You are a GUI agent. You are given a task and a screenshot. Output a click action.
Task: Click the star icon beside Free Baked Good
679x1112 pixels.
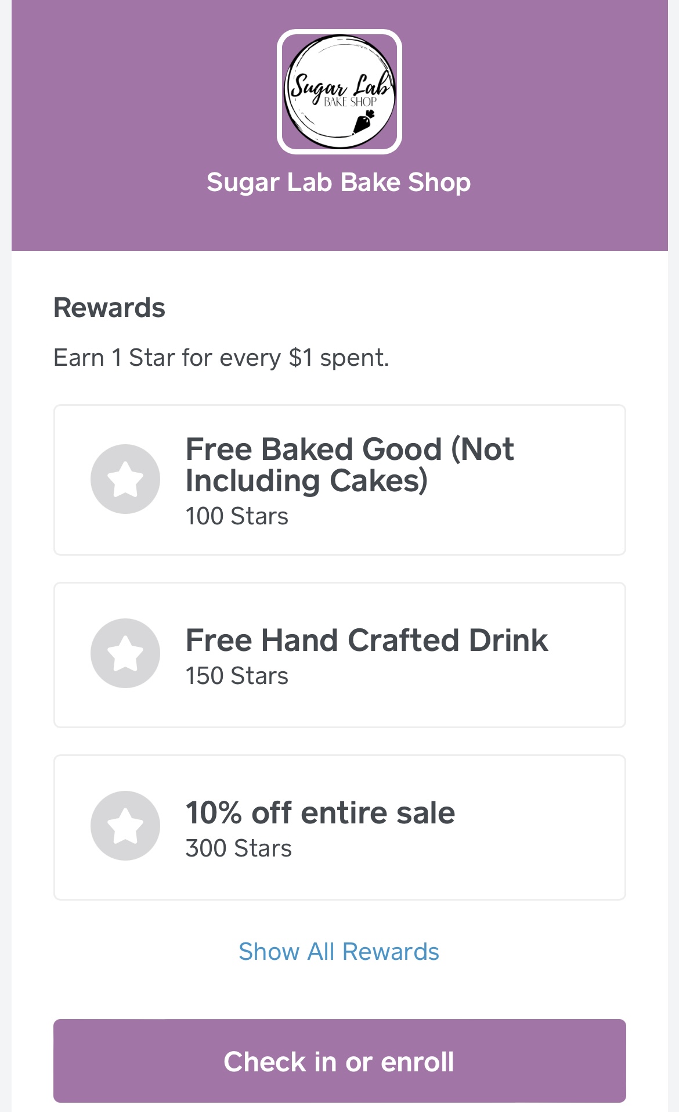pyautogui.click(x=125, y=479)
